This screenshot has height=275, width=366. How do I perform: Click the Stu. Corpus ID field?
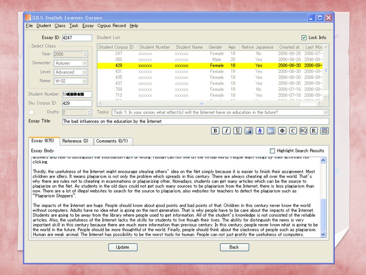77,104
